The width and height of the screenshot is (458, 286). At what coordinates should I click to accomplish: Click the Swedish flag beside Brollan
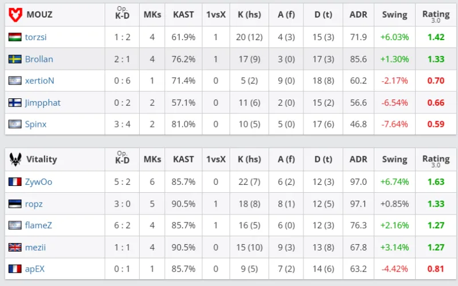pyautogui.click(x=15, y=59)
